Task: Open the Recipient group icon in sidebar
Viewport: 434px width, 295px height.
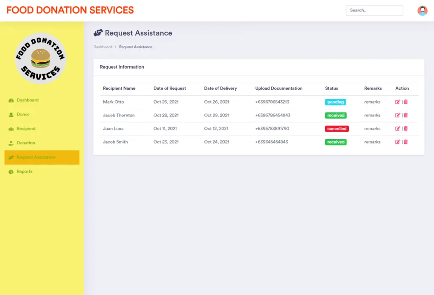Action: tap(11, 128)
